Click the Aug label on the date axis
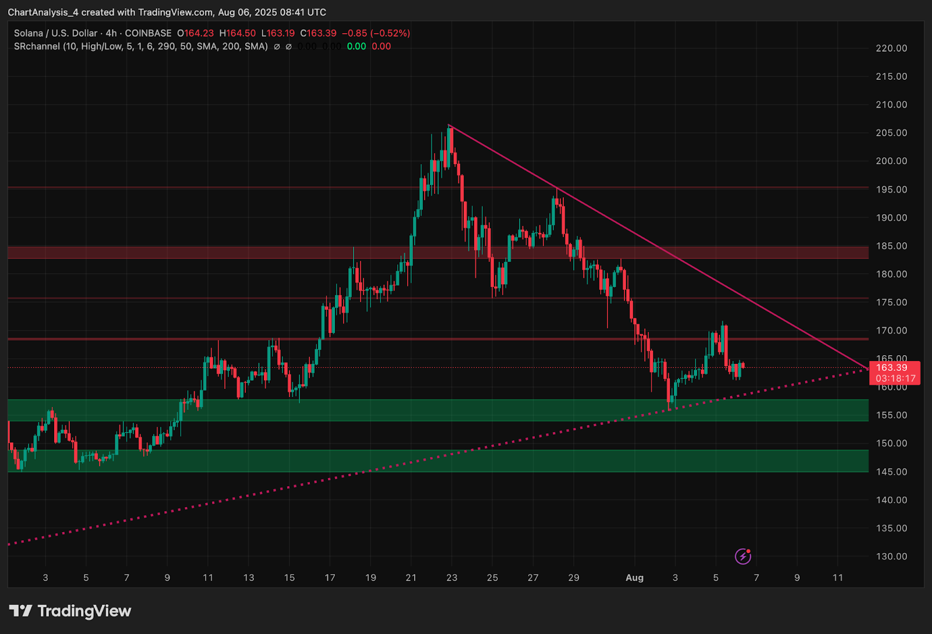The height and width of the screenshot is (634, 932). point(634,578)
